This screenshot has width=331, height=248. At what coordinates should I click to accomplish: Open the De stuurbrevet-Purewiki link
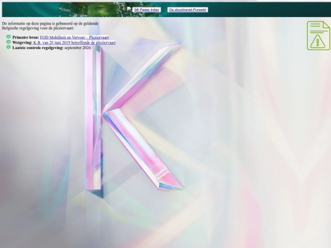[188, 10]
